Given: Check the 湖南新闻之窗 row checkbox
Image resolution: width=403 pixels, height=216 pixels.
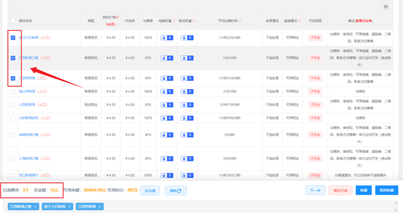Looking at the screenshot, I should point(13,135).
